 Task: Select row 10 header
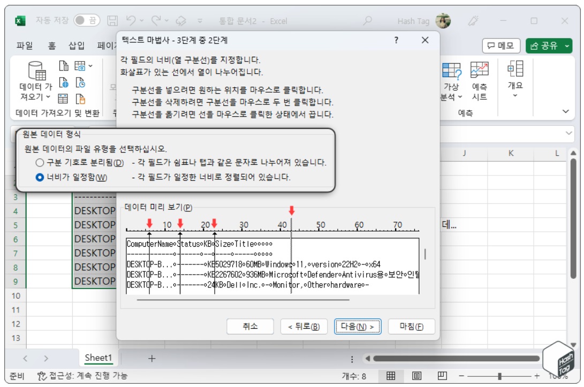[x=16, y=296]
